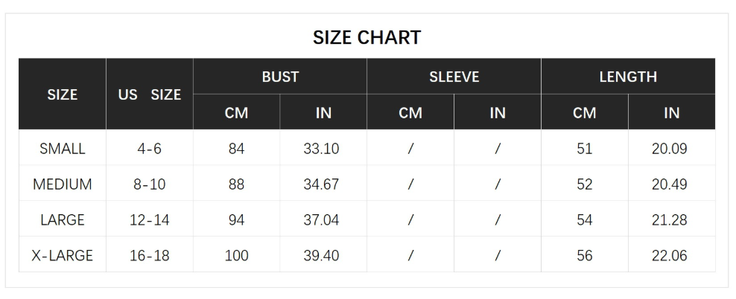Viewport: 736px width, 299px height.
Task: Select the 16-18 US size cell
Action: (x=150, y=256)
